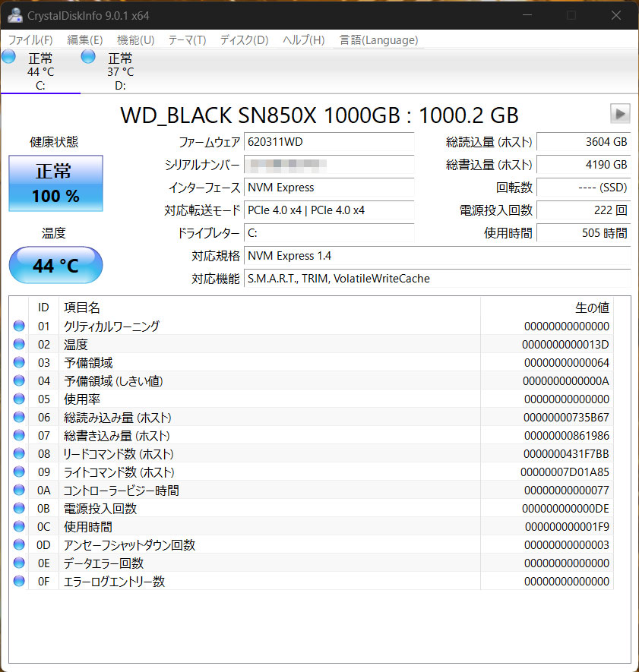Open the 編集(E) menu
Viewport: 639px width, 672px height.
coord(85,39)
